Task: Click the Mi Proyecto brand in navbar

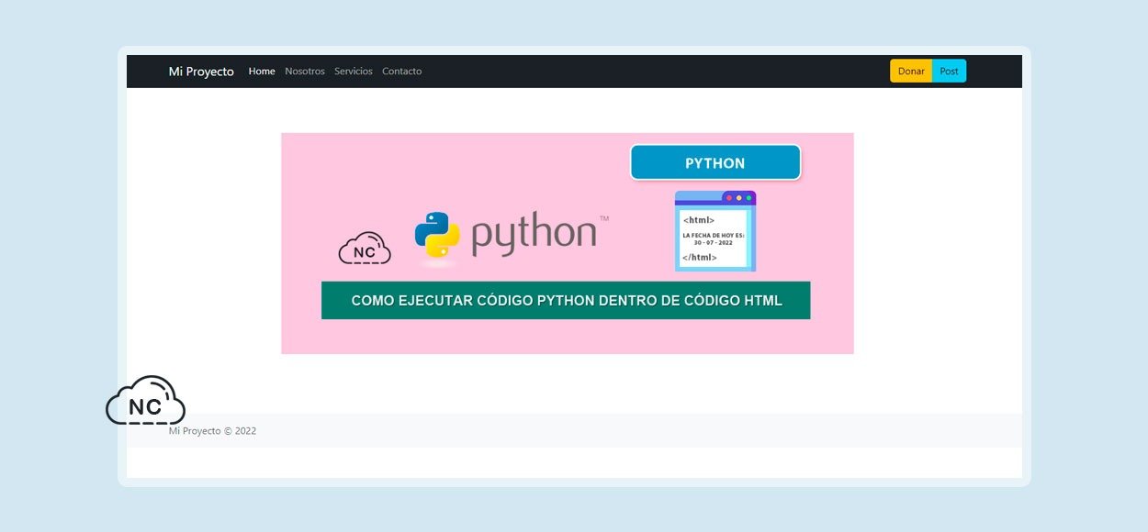Action: [x=201, y=72]
